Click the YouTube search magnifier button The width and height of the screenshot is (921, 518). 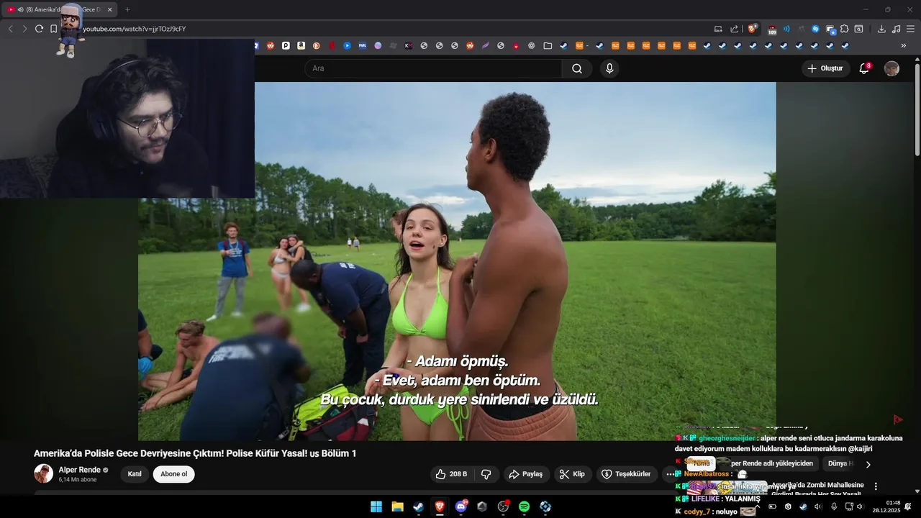[x=577, y=68]
